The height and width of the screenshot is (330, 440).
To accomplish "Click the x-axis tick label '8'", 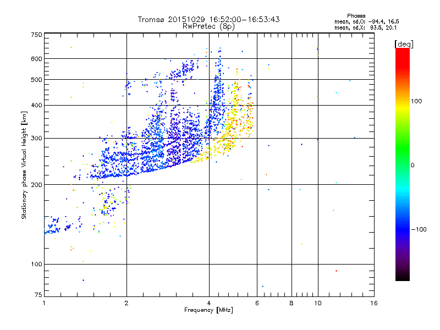I will (x=291, y=303).
